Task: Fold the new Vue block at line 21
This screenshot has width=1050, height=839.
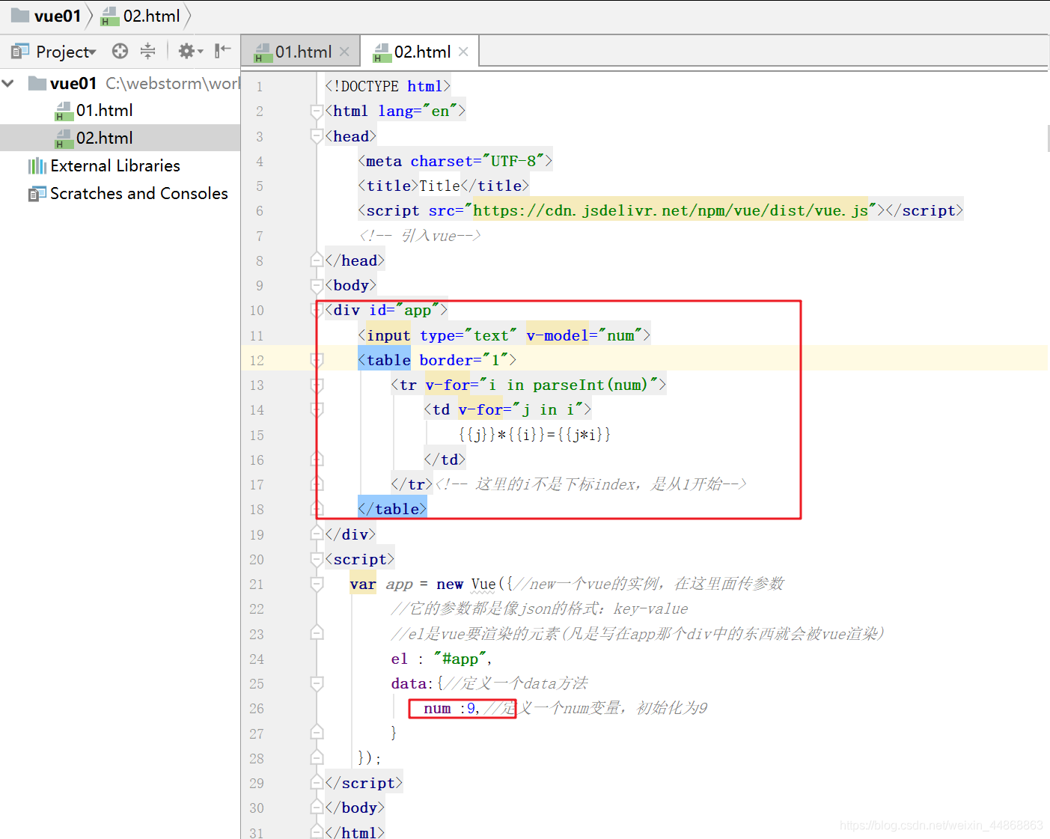Action: tap(317, 584)
